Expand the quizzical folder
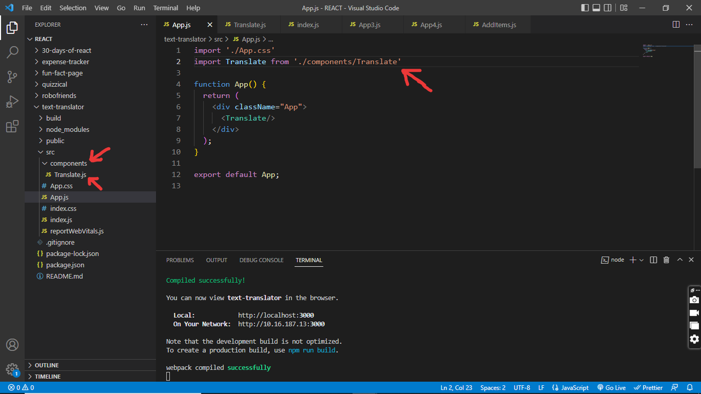This screenshot has width=701, height=394. point(90,84)
